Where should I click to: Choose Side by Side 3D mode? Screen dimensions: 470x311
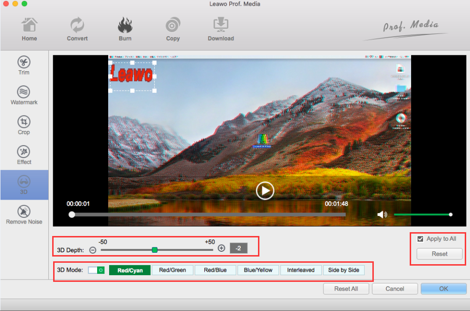click(x=344, y=270)
